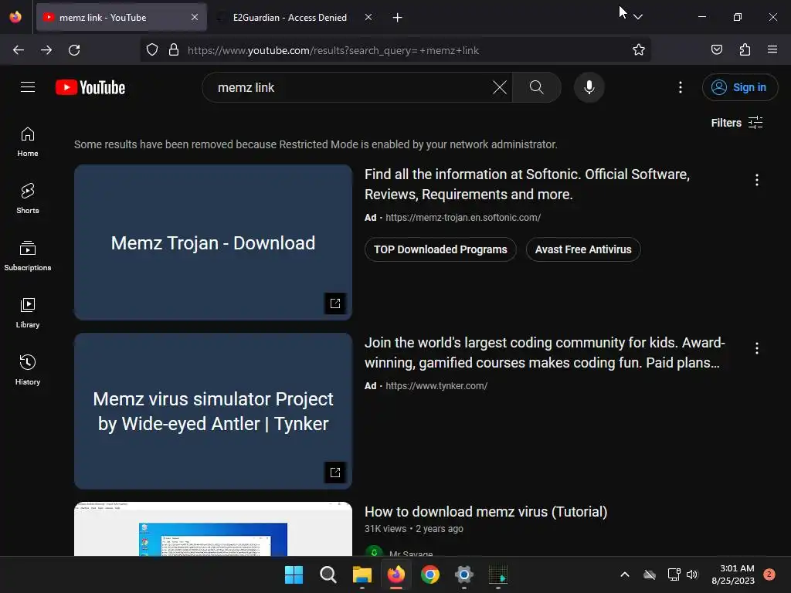Open Library in sidebar
Image resolution: width=791 pixels, height=593 pixels.
pyautogui.click(x=28, y=313)
